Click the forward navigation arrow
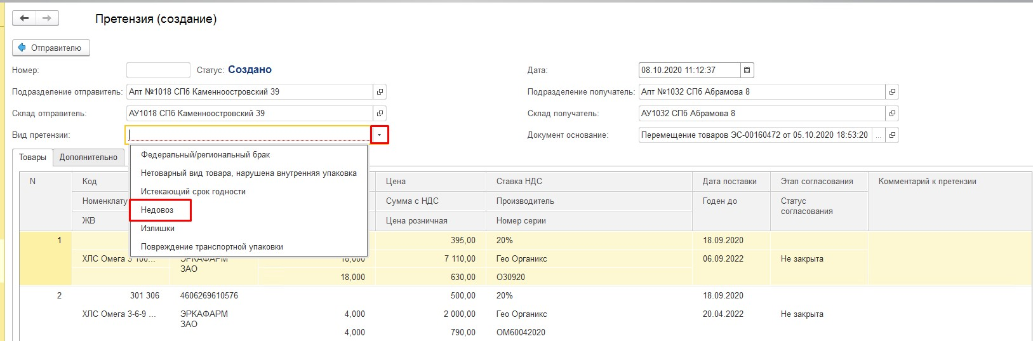Viewport: 1033px width, 341px height. click(x=47, y=18)
